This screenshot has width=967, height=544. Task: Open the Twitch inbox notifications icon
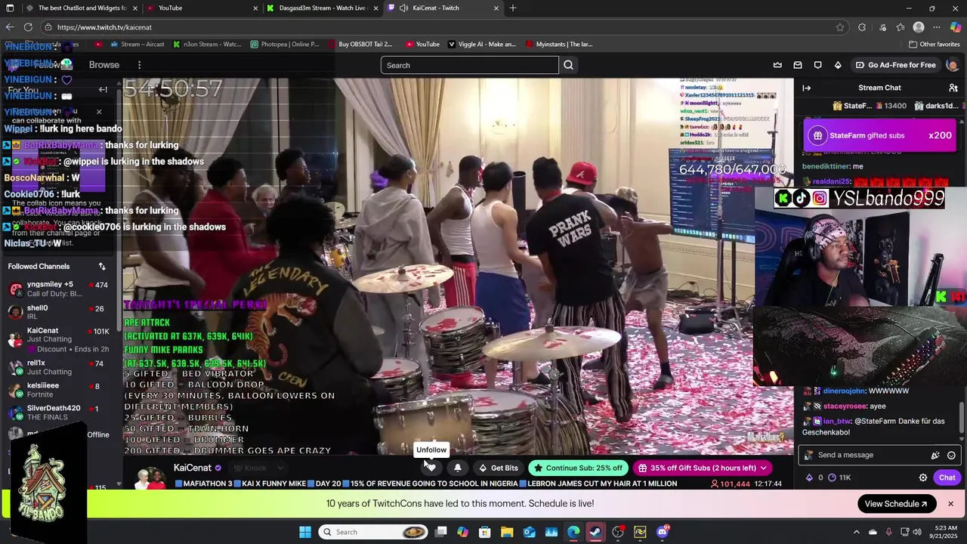798,65
